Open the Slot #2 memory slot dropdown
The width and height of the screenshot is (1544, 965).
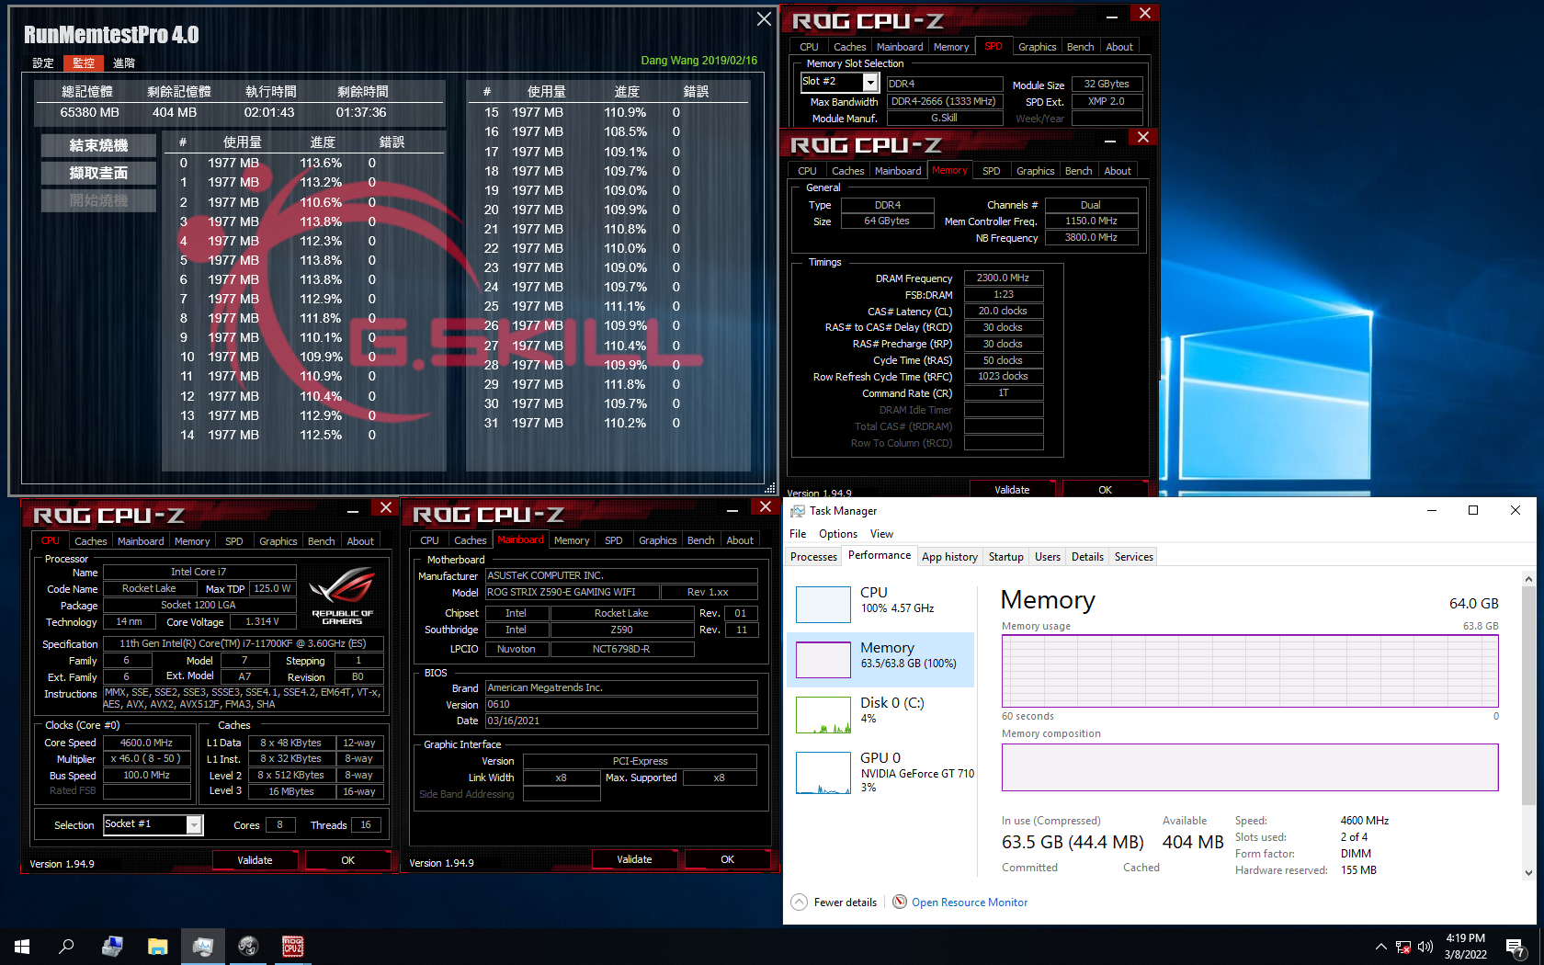point(869,82)
